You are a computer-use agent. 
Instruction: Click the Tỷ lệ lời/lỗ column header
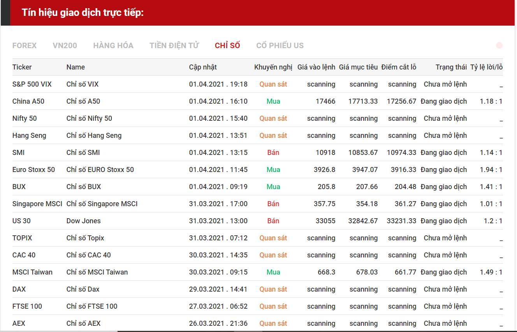(487, 67)
